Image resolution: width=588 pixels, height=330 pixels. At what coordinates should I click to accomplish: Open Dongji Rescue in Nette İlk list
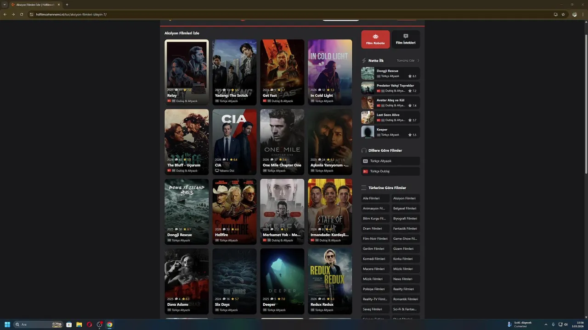pyautogui.click(x=390, y=73)
